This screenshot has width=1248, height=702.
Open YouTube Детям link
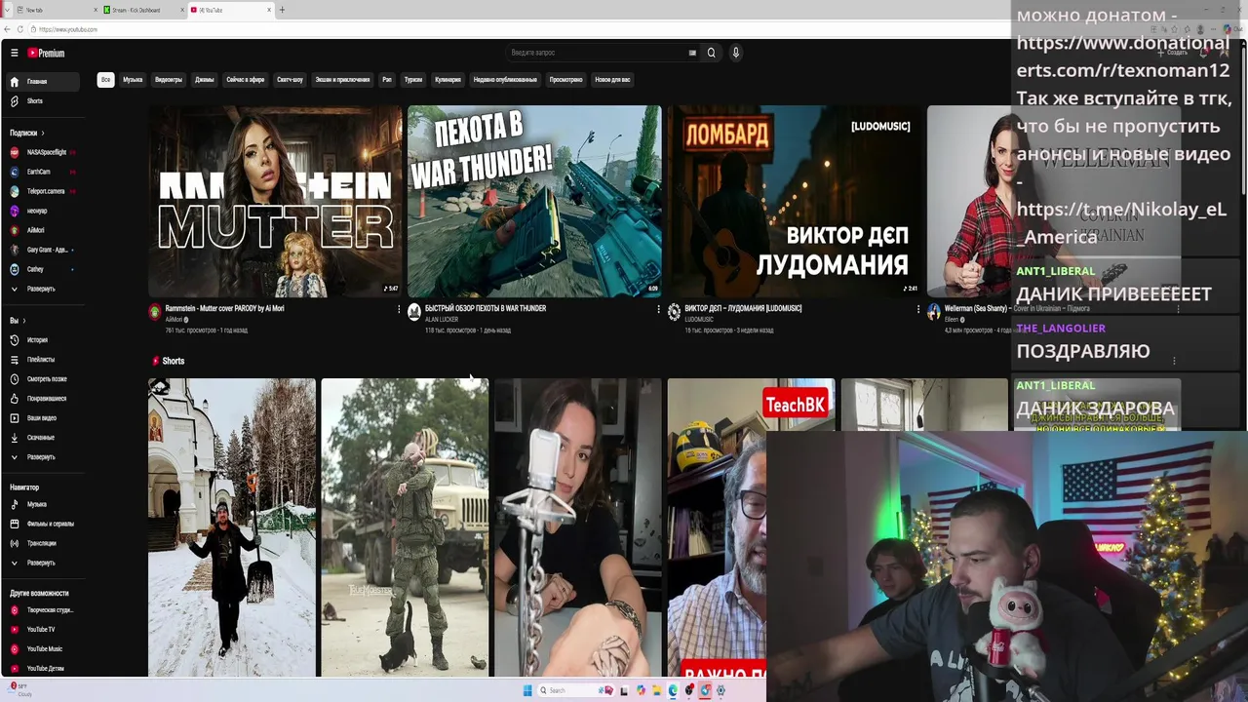coord(42,669)
